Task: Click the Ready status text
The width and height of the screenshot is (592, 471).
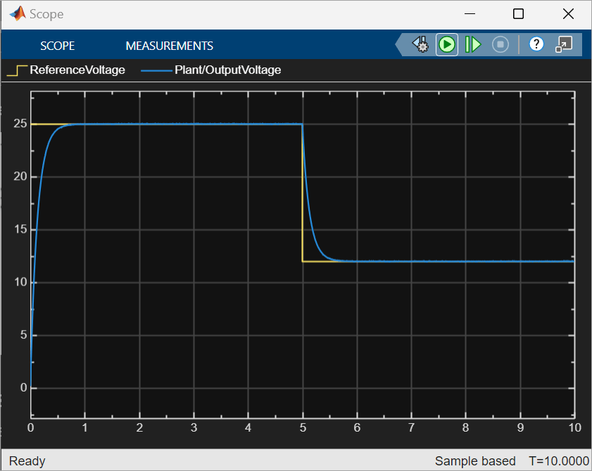Action: pyautogui.click(x=26, y=460)
